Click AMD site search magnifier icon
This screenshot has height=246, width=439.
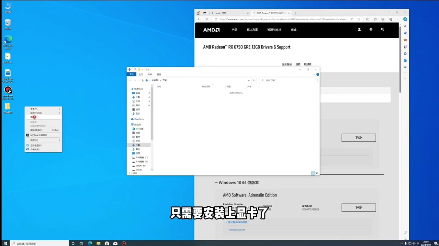coord(382,29)
